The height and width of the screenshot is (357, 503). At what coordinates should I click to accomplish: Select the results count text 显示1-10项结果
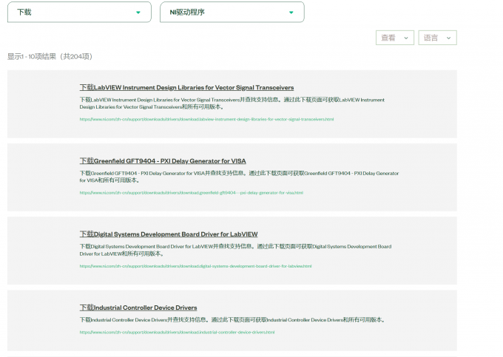[x=50, y=56]
